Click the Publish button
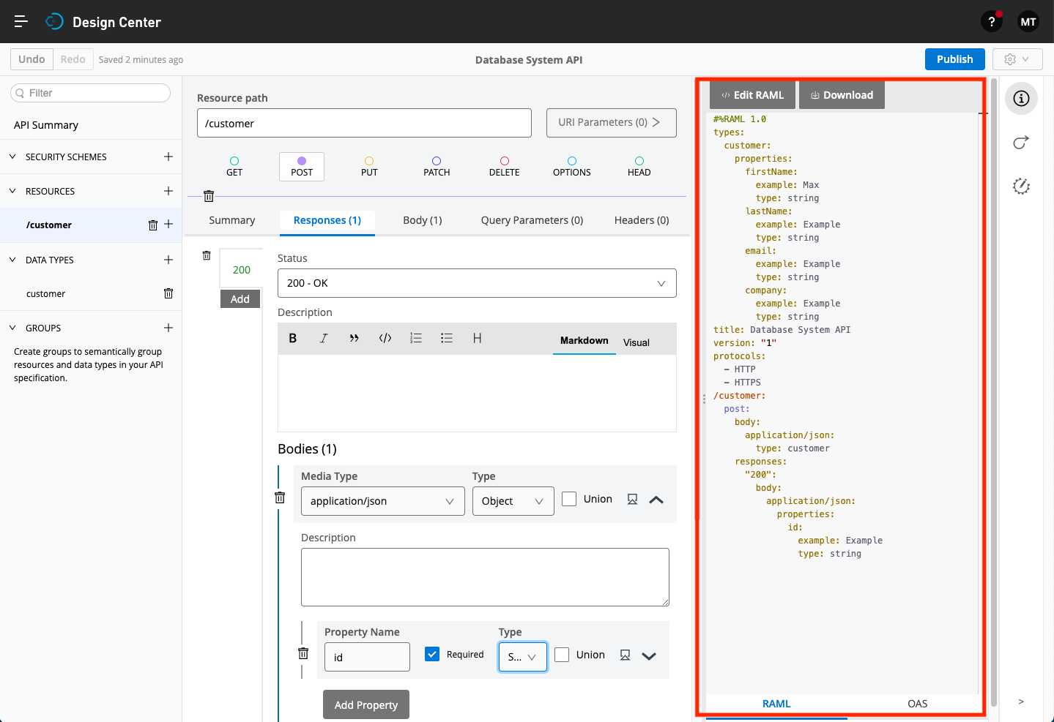Image resolution: width=1054 pixels, height=722 pixels. pyautogui.click(x=954, y=59)
